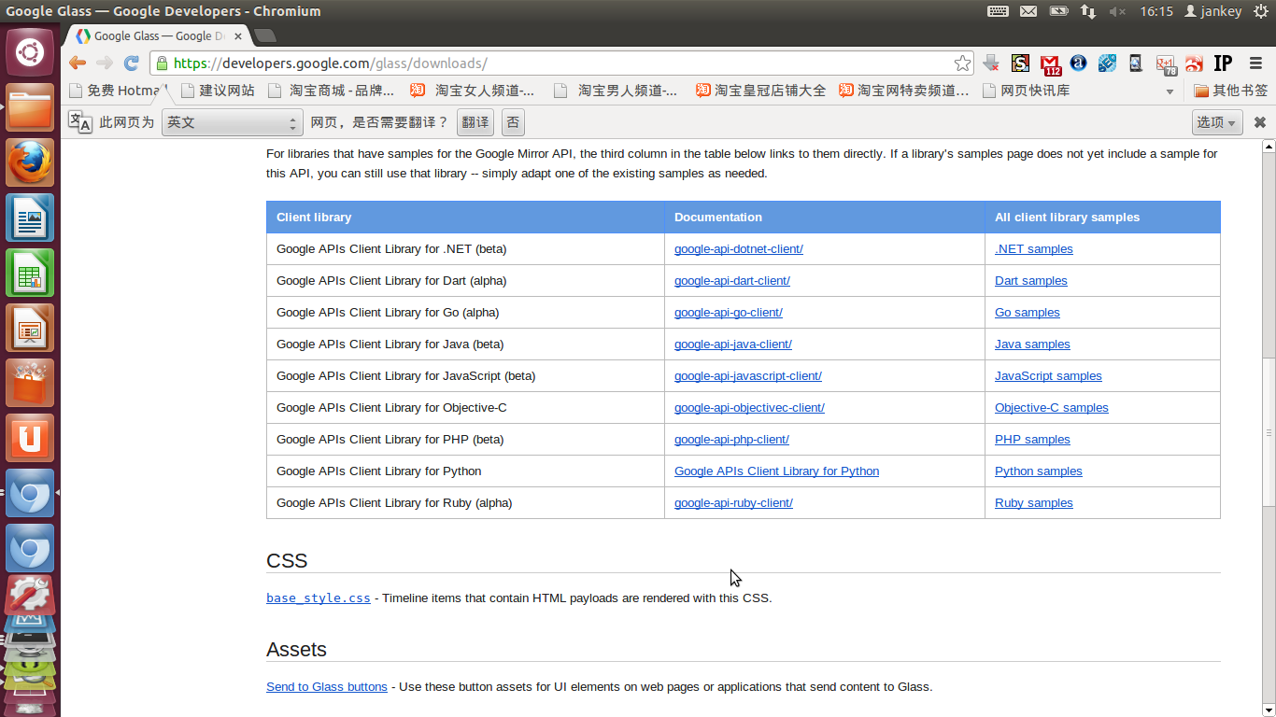Click the download arrow extension icon
Screen dimensions: 1276x717
click(991, 63)
